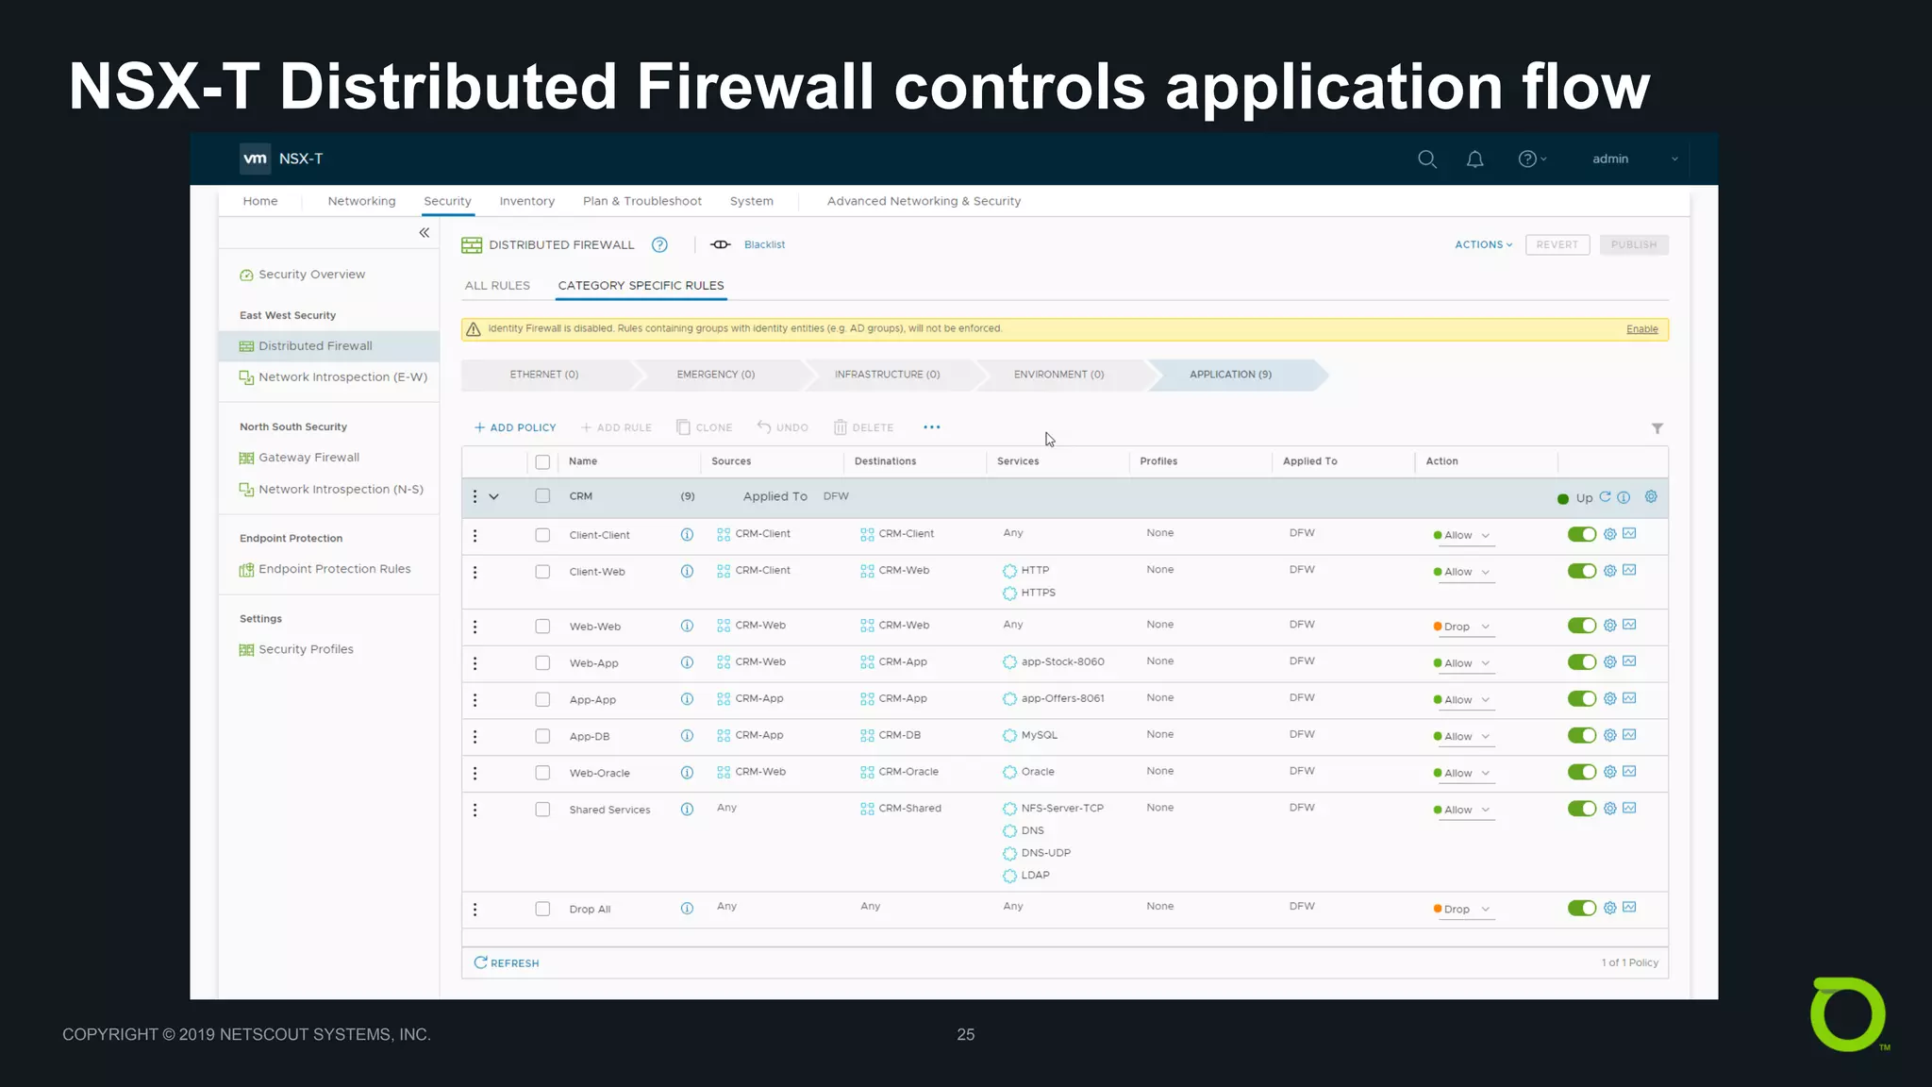Click CRM policy info status icon
This screenshot has height=1087, width=1932.
tap(1624, 497)
